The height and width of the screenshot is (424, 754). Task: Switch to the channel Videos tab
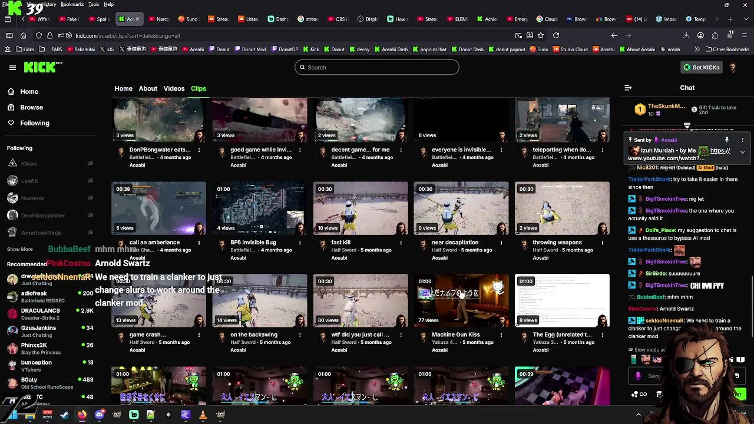click(x=174, y=88)
